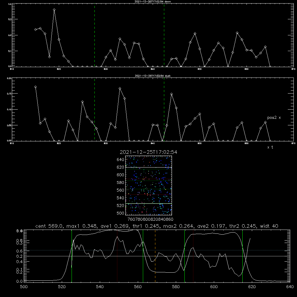Click the green vertical line at 525
The width and height of the screenshot is (297, 297).
tap(72, 256)
